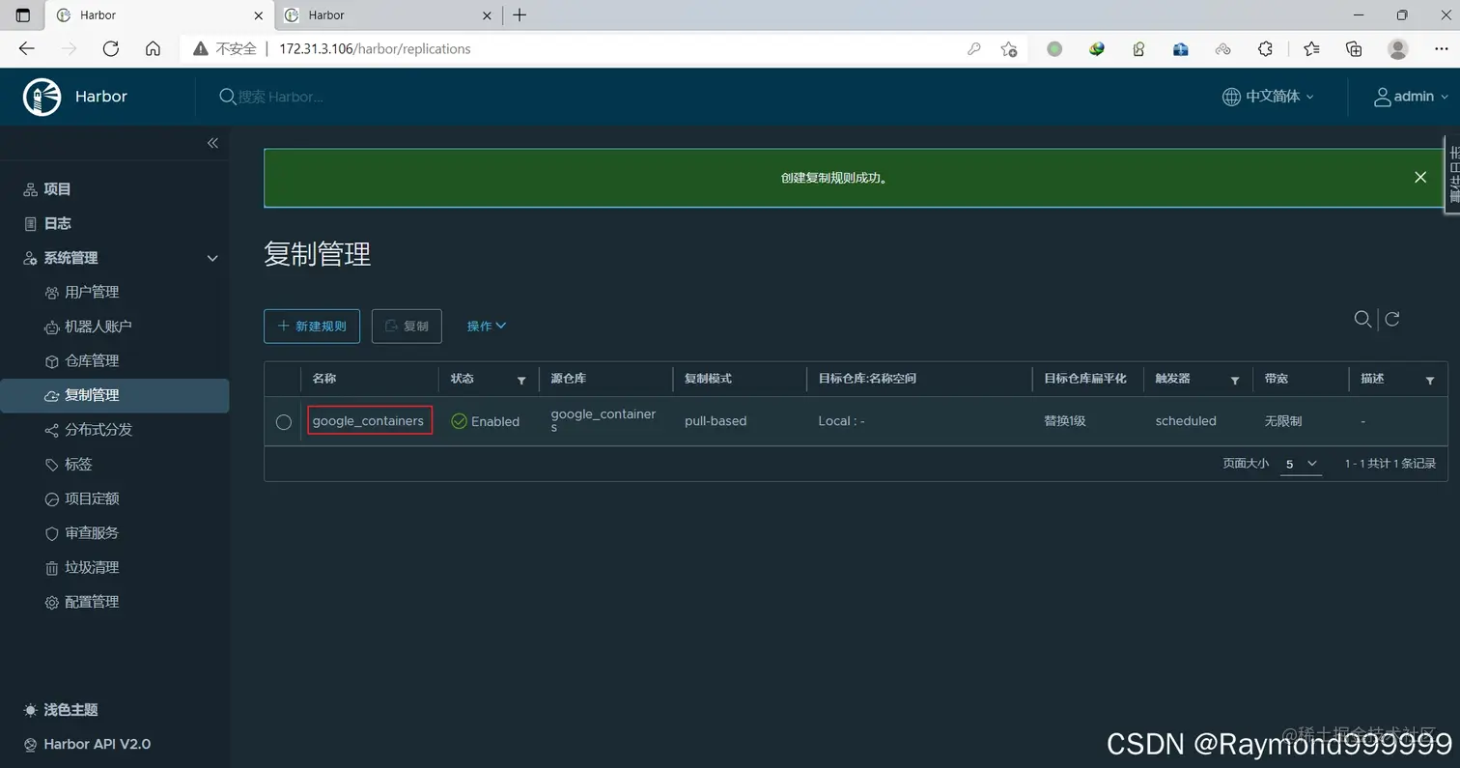
Task: Open 项目定额 page
Action: [92, 498]
